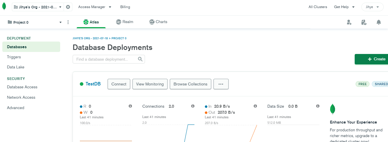Open Data Lake in the sidebar
The height and width of the screenshot is (142, 388).
[16, 67]
